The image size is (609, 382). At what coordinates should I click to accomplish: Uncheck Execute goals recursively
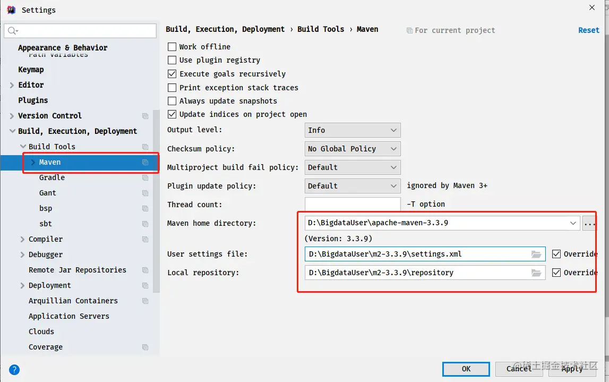[x=171, y=73]
